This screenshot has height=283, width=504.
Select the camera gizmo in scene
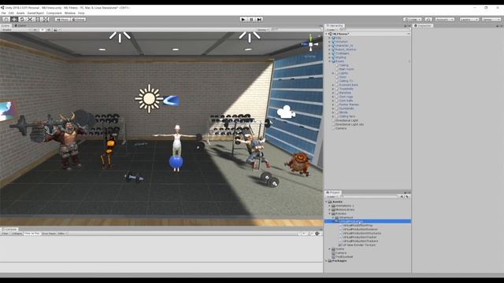tap(286, 112)
